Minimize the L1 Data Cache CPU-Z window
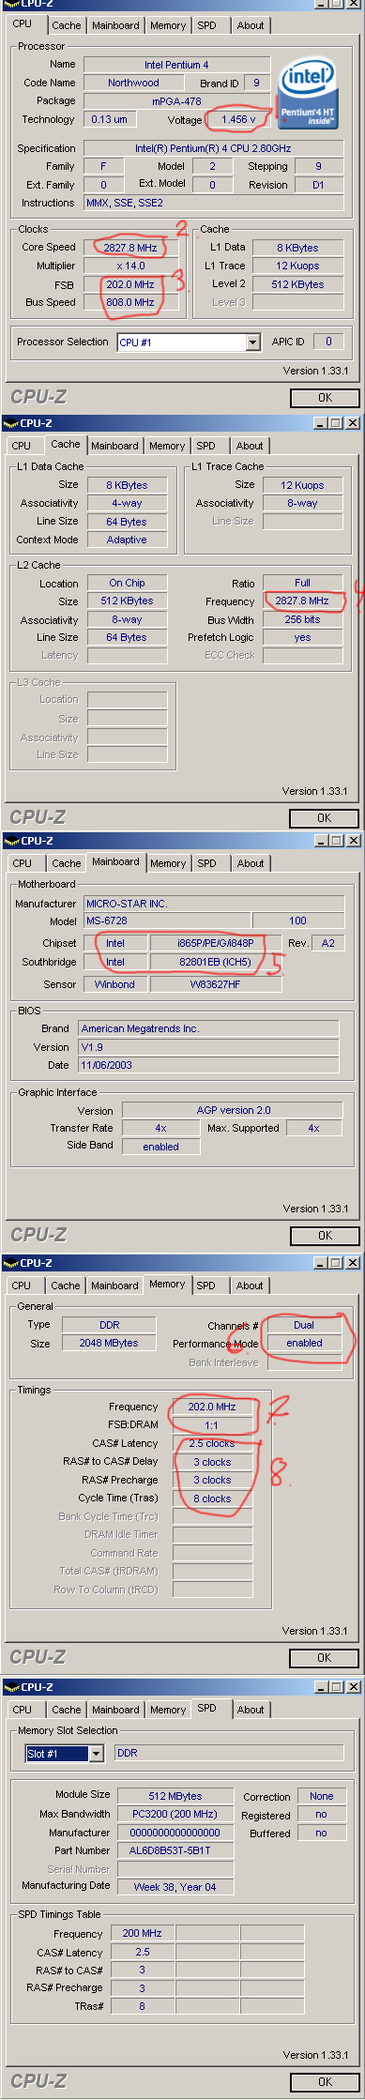This screenshot has height=2100, width=365. [321, 423]
